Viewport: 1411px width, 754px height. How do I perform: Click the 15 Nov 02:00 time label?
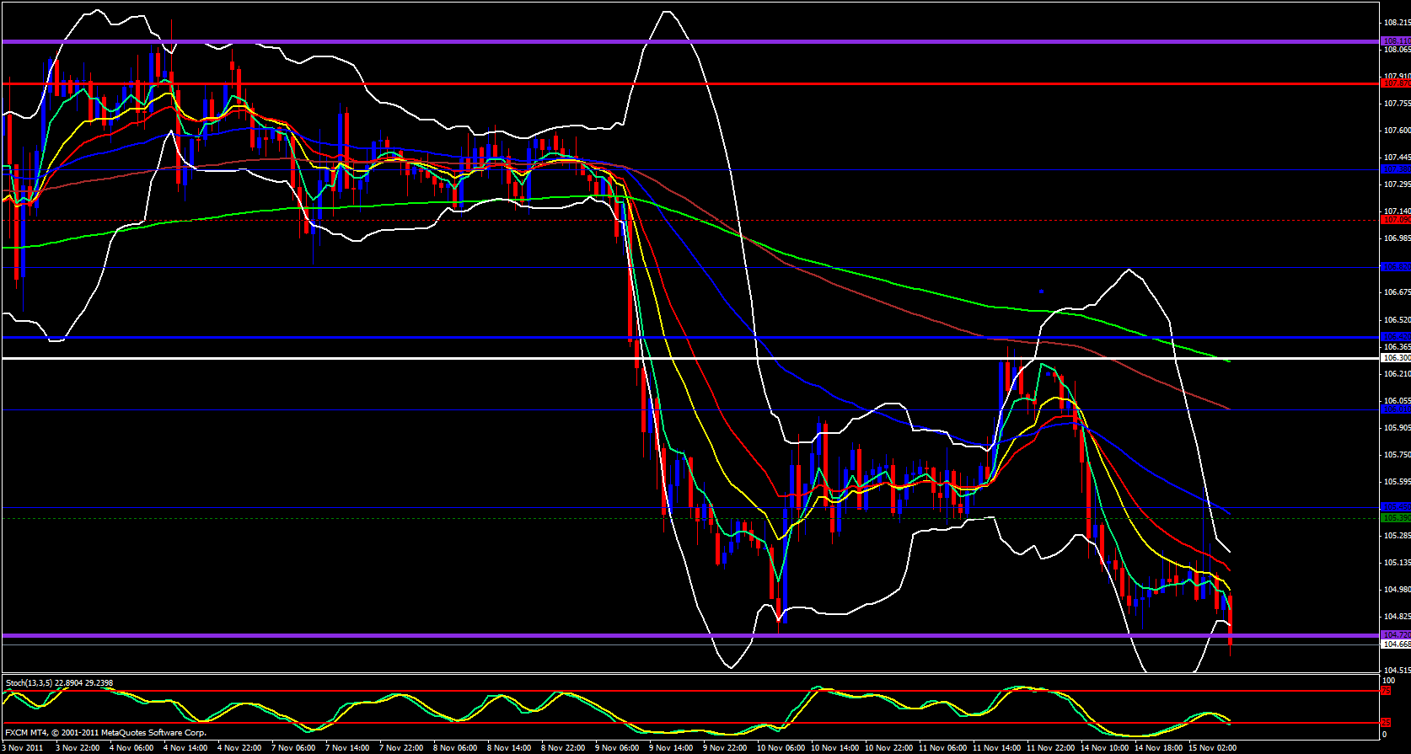[1212, 747]
